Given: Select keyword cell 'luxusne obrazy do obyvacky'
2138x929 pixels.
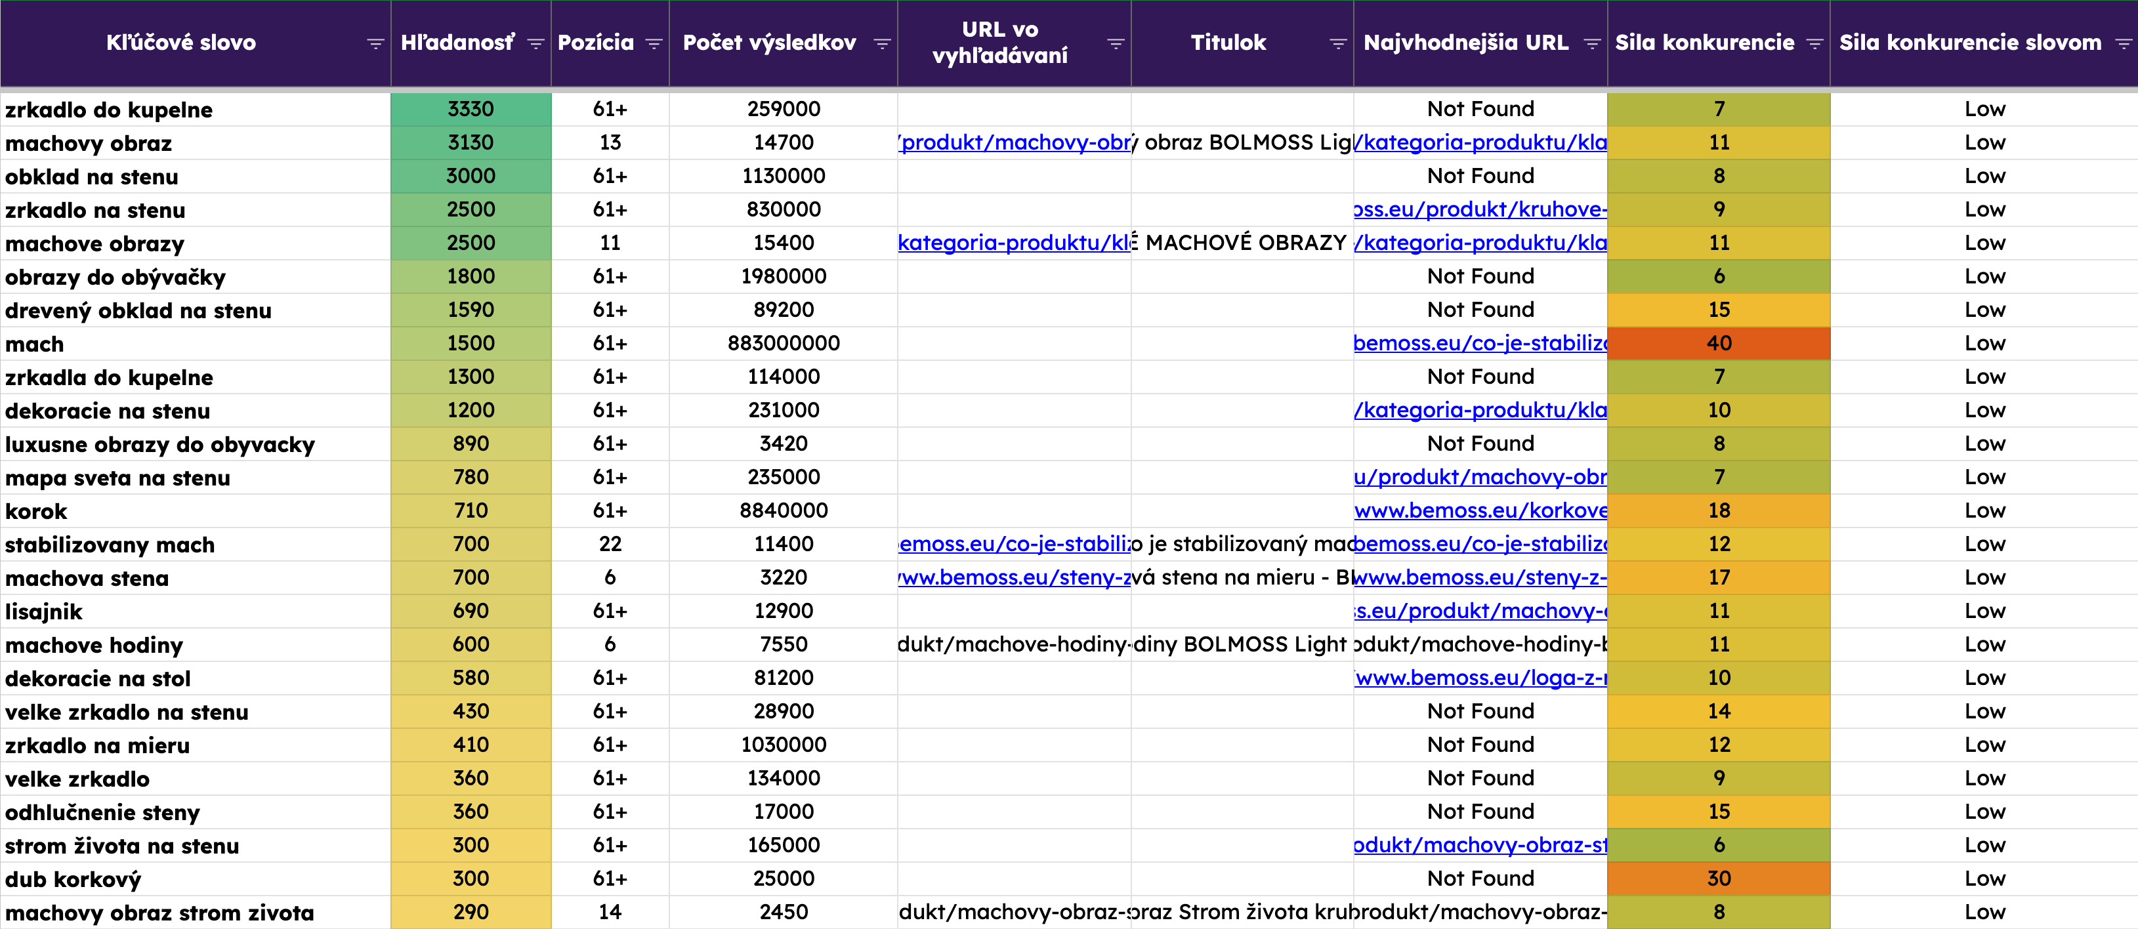Looking at the screenshot, I should 195,444.
